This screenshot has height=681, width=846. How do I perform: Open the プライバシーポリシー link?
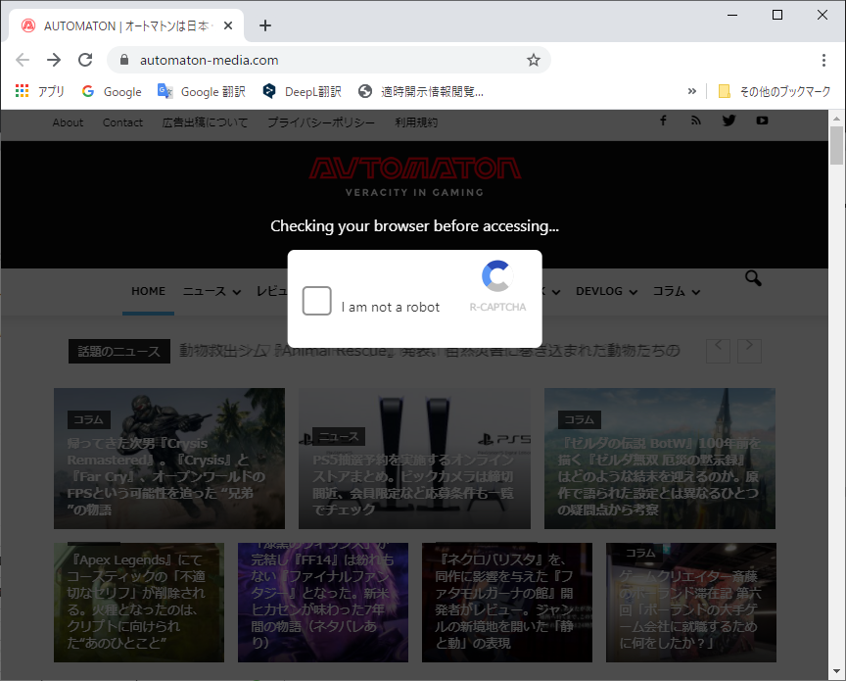tap(321, 122)
